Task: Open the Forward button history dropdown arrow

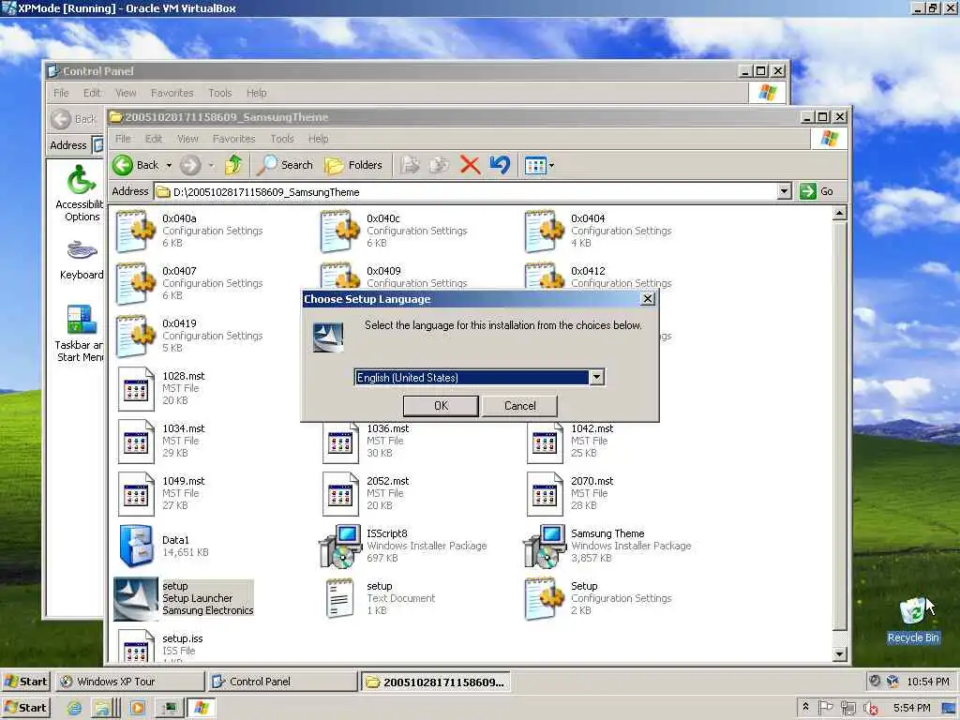Action: tap(211, 165)
